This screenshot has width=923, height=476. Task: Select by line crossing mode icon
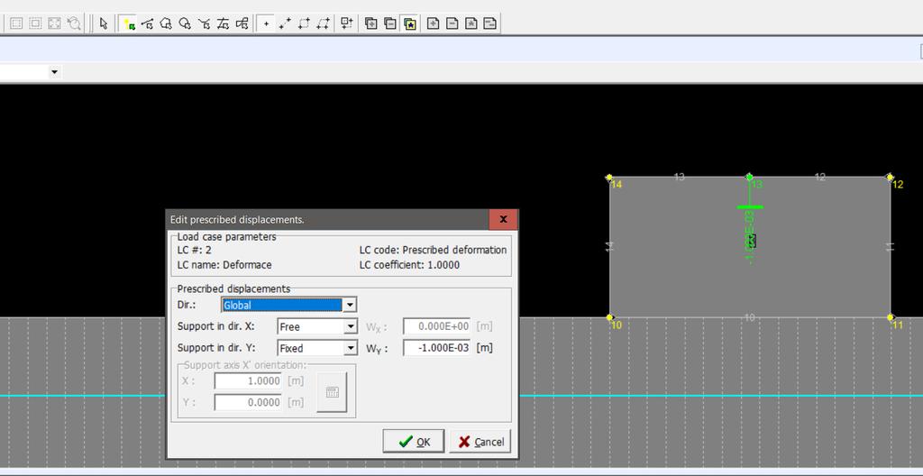pos(286,23)
